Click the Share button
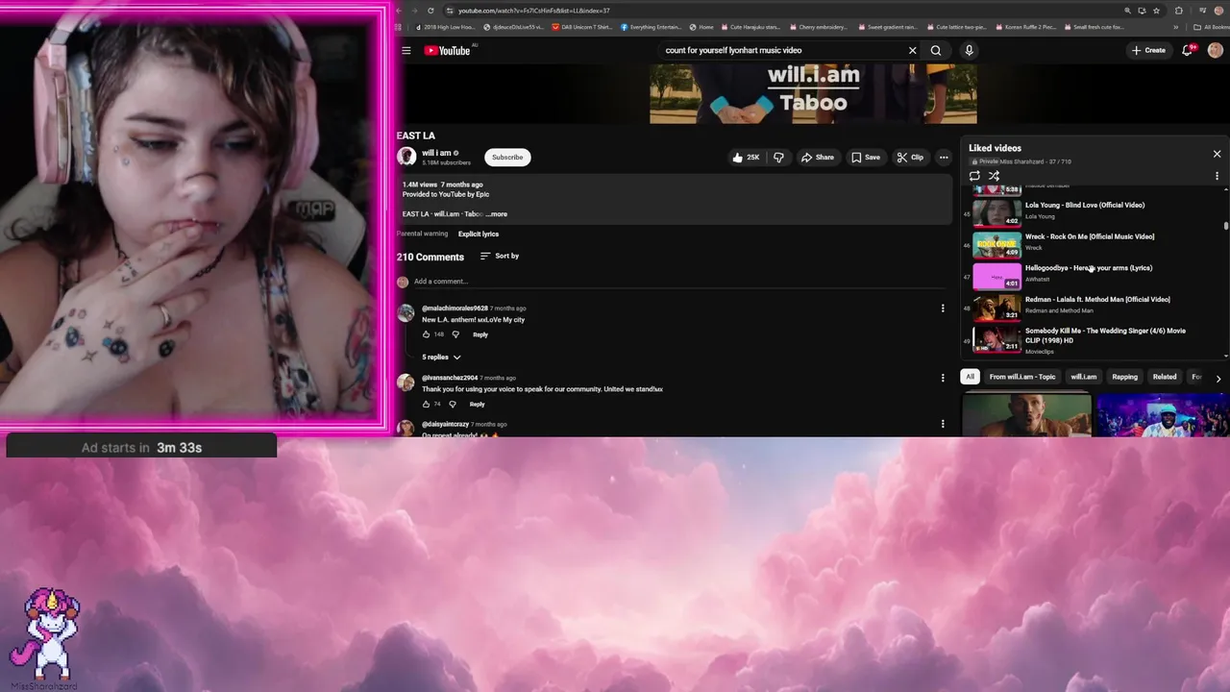This screenshot has width=1230, height=692. [x=818, y=158]
